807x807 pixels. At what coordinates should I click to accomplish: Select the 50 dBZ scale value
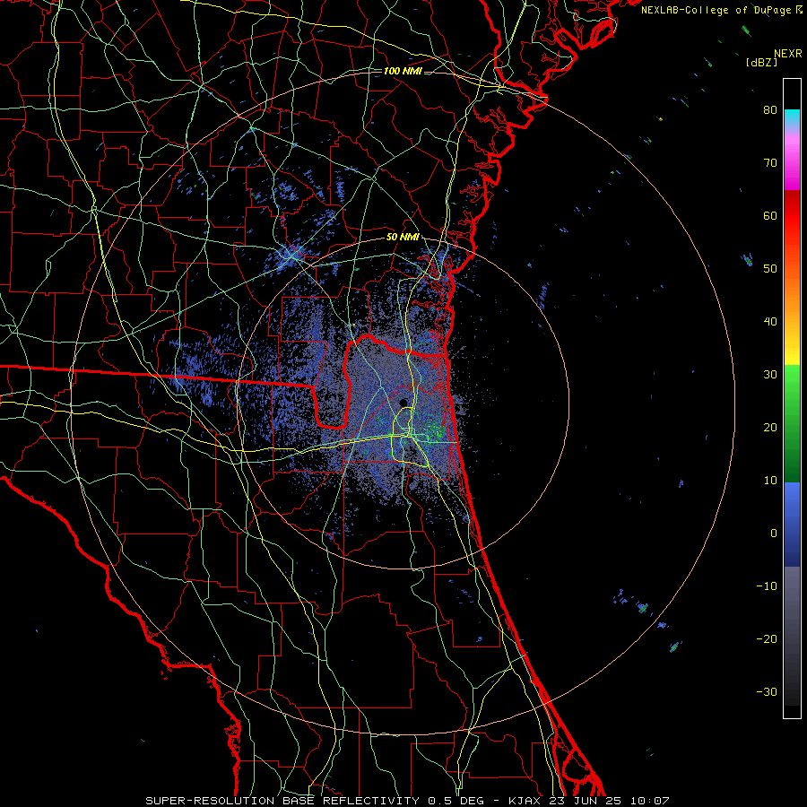770,269
